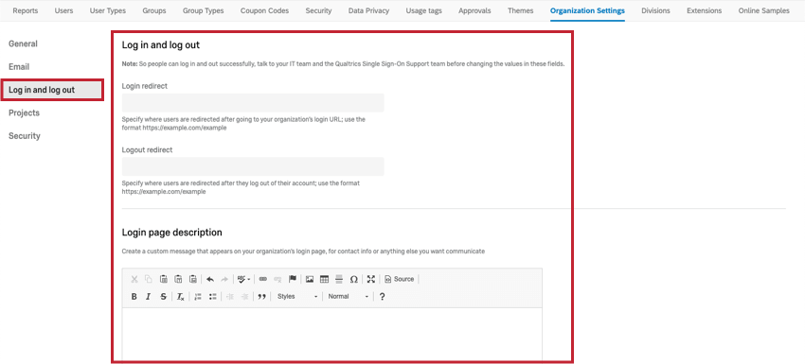Select the Organization Settings tab

pyautogui.click(x=587, y=10)
